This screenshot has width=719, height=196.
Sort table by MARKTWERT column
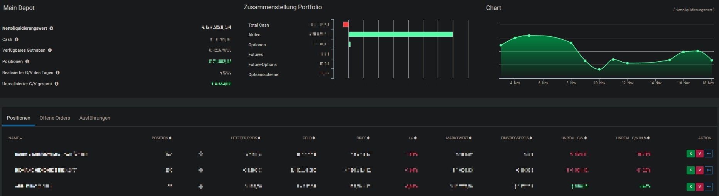pyautogui.click(x=459, y=138)
